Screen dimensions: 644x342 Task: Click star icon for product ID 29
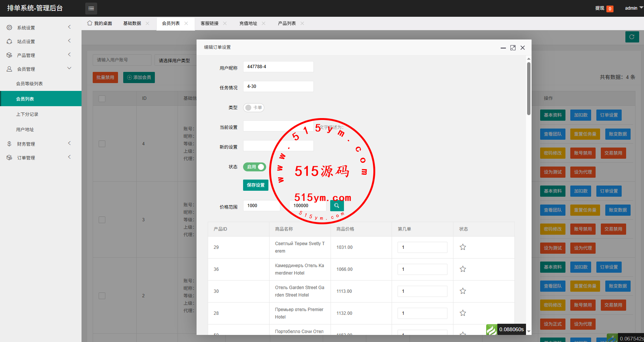pos(463,247)
